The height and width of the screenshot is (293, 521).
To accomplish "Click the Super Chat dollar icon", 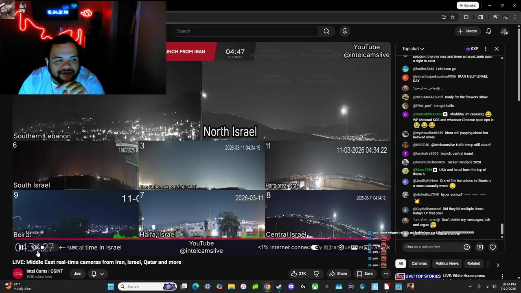I will (480, 247).
